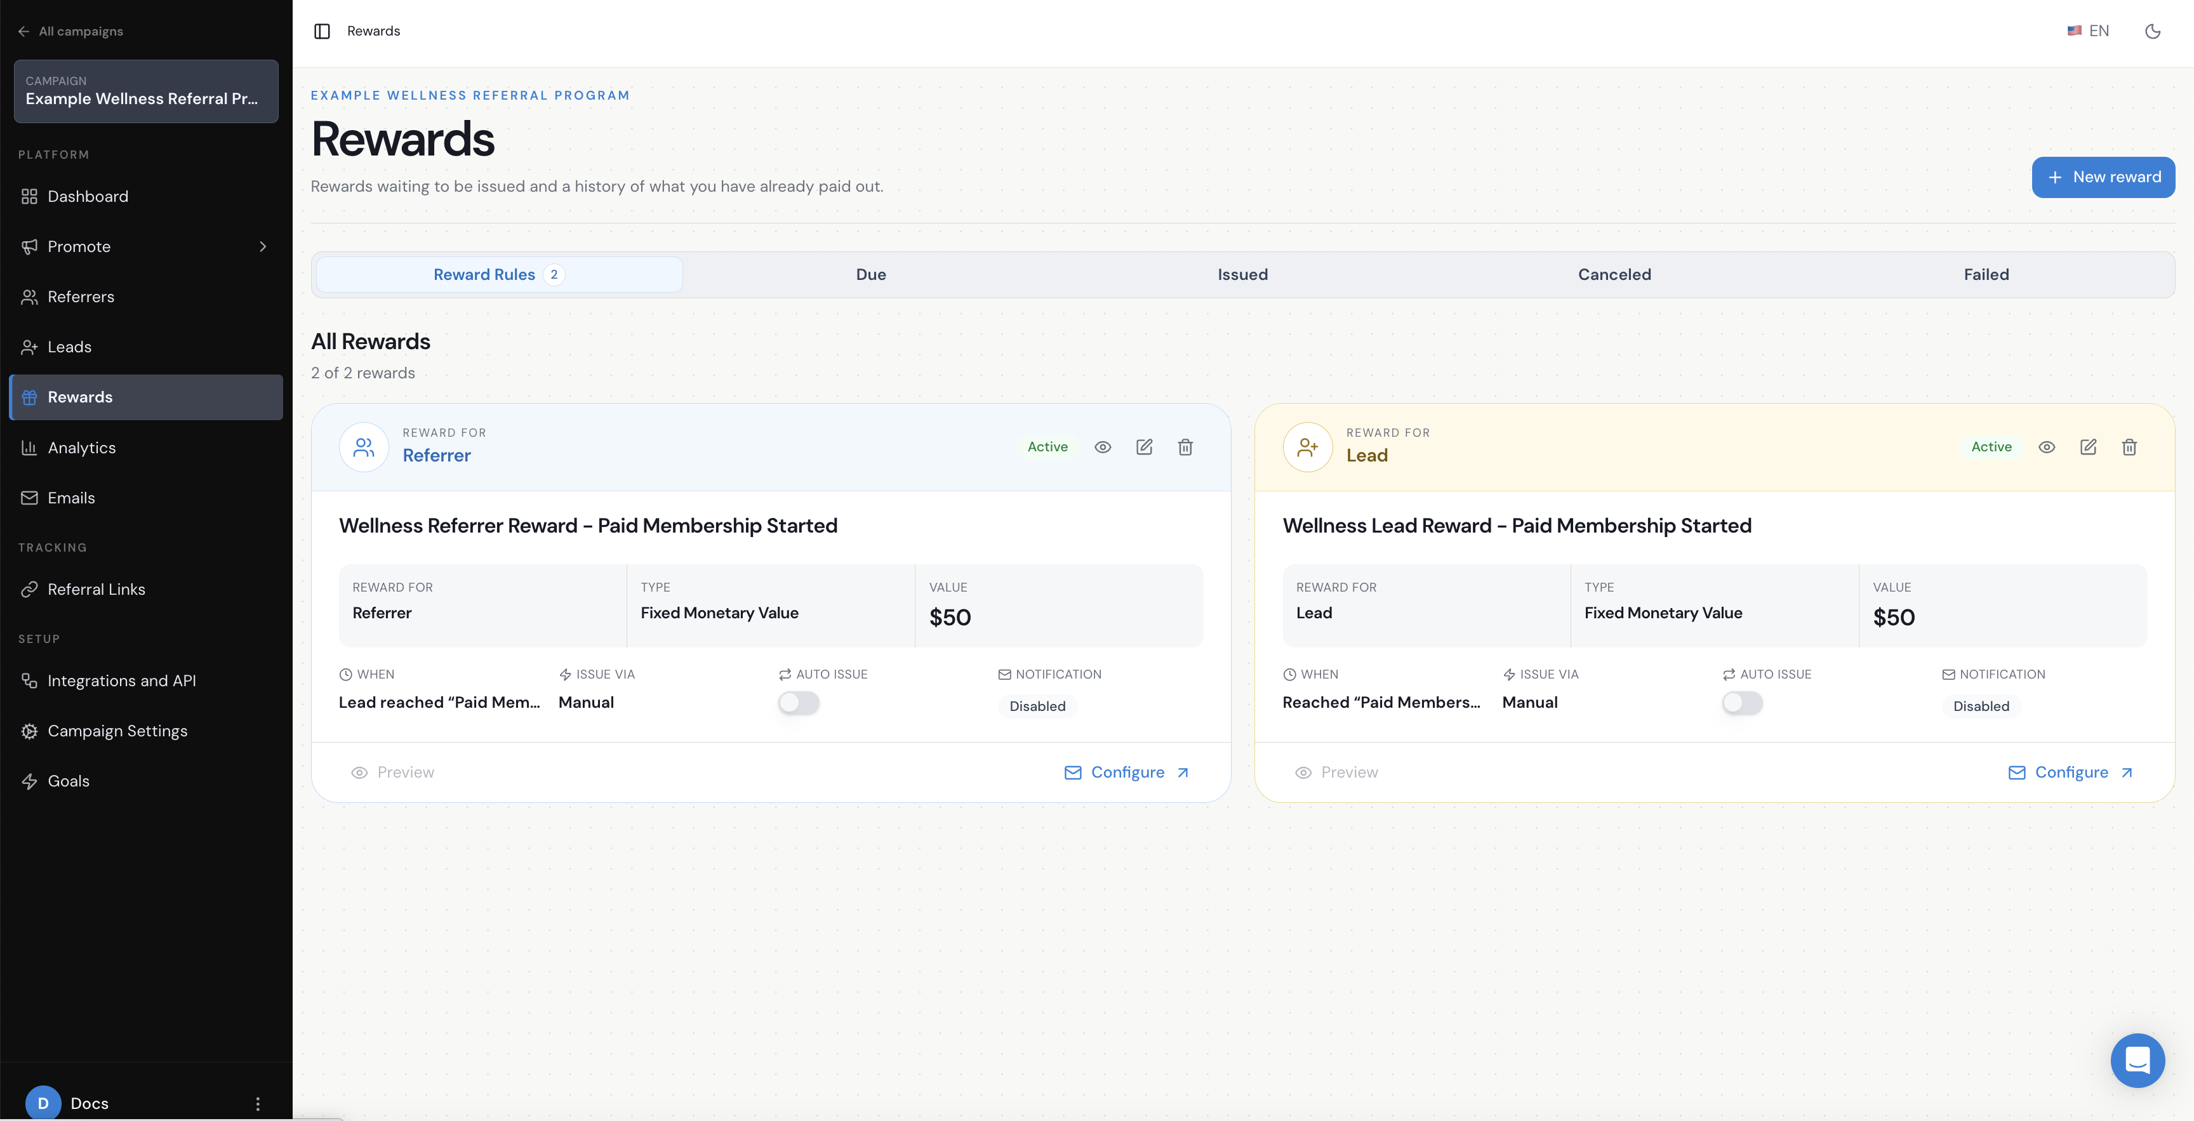Viewport: 2194px width, 1121px height.
Task: Open Campaign Settings in sidebar
Action: coord(145,731)
